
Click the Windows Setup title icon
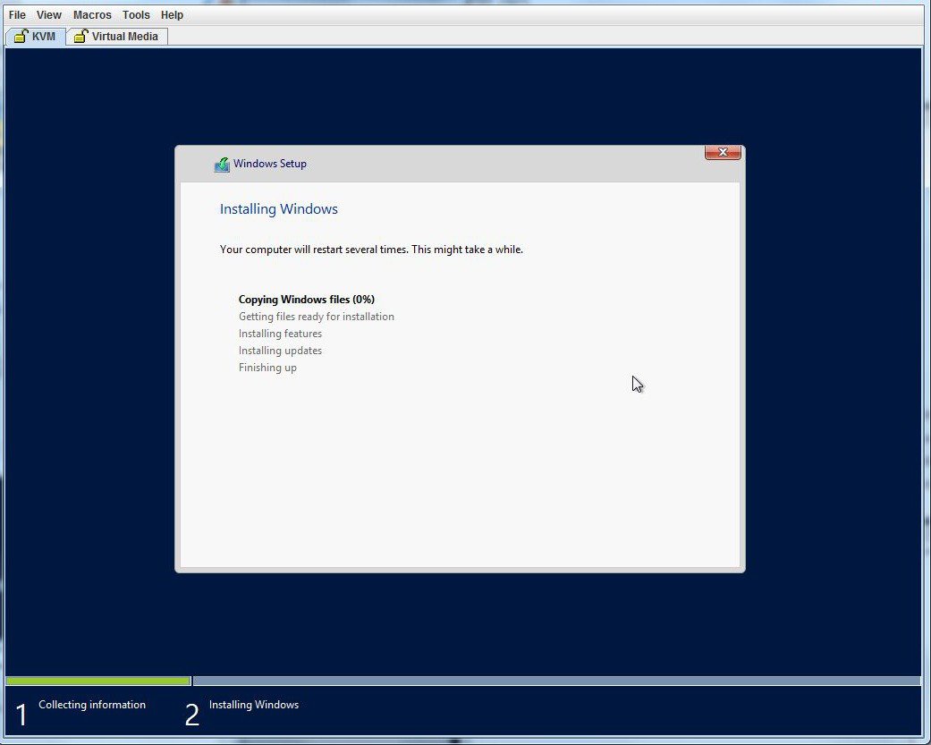point(222,165)
